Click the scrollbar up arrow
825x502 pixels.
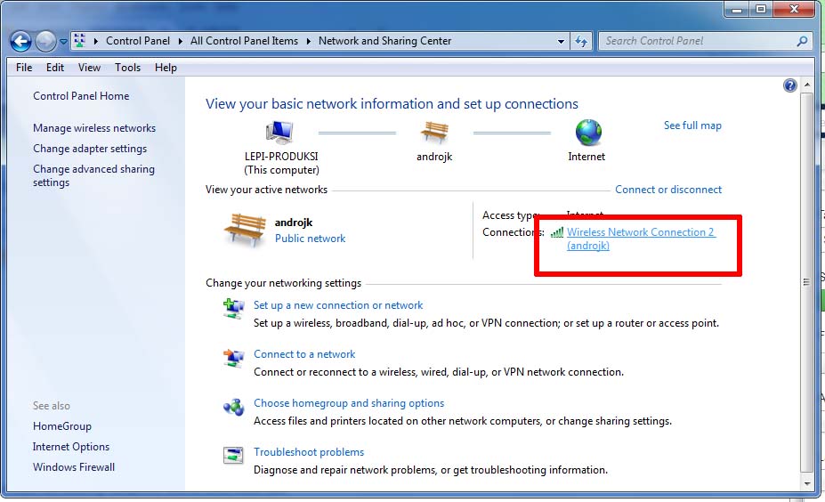point(807,85)
